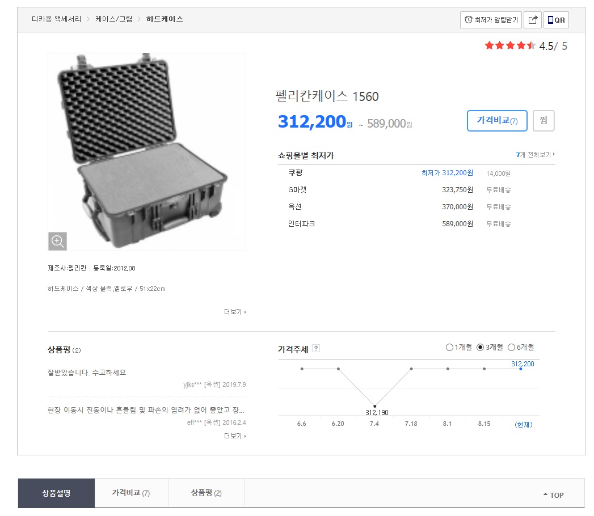Viewport: 594px width, 516px height.
Task: Click the price trend help question mark
Action: (x=316, y=348)
